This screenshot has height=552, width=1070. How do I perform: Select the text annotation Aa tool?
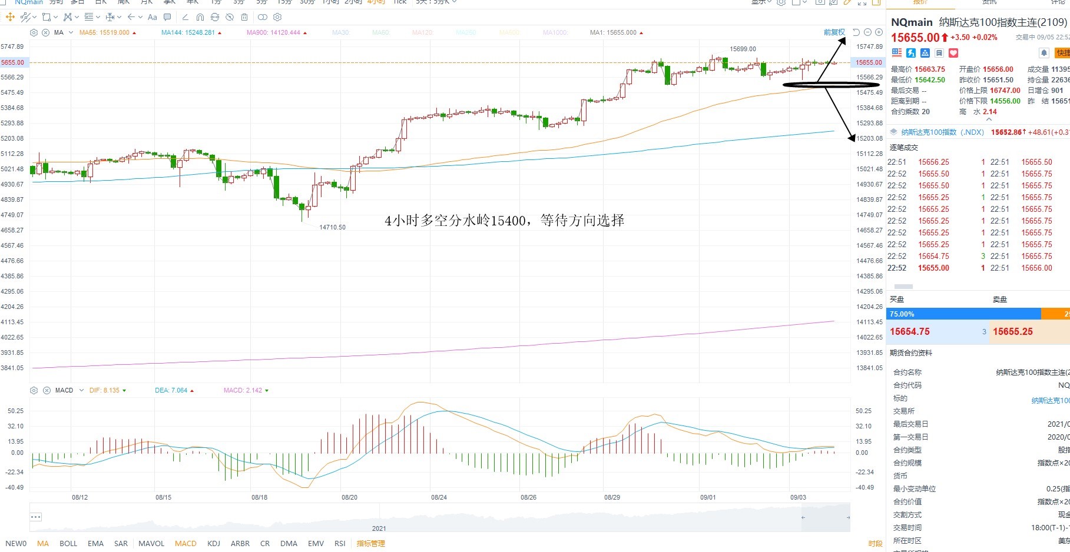(x=153, y=17)
